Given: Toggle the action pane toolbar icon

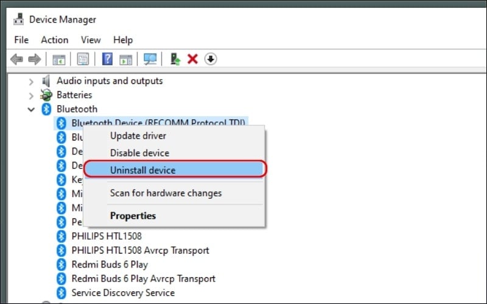Looking at the screenshot, I should coord(126,59).
